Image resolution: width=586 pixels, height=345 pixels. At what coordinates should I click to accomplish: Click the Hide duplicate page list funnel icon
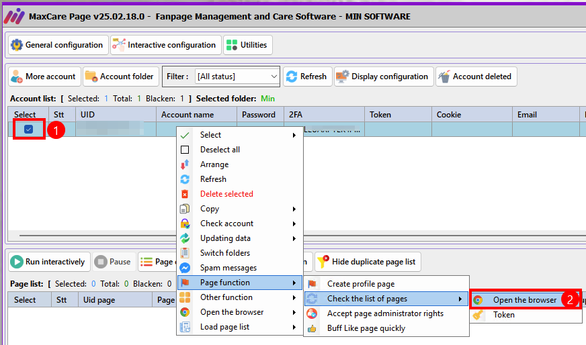click(323, 262)
